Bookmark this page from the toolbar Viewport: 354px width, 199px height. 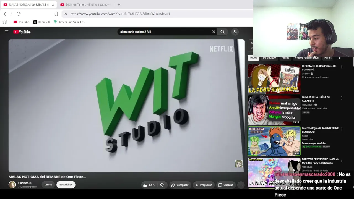coord(56,14)
